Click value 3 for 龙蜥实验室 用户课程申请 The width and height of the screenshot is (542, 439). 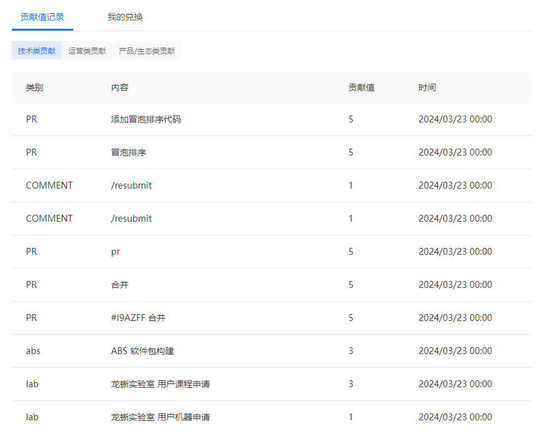(x=350, y=383)
